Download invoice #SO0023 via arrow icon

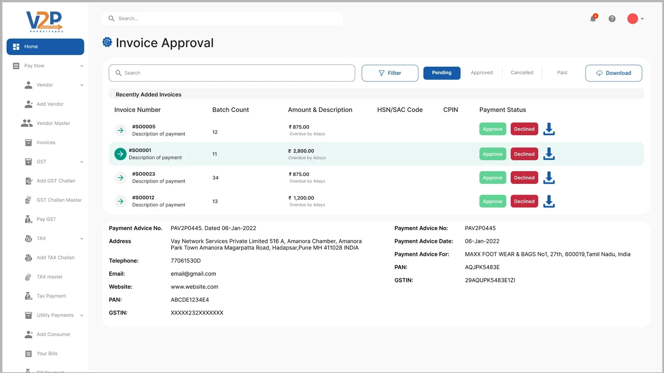click(x=549, y=178)
